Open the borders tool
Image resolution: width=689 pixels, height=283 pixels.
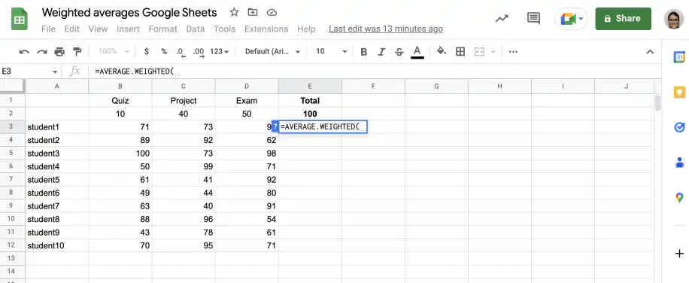460,52
